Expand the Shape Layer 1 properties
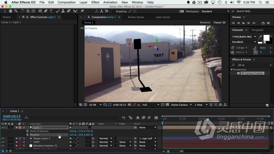 (x=17, y=138)
